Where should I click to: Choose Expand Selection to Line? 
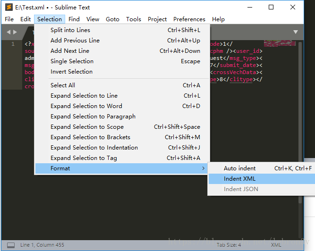point(122,96)
